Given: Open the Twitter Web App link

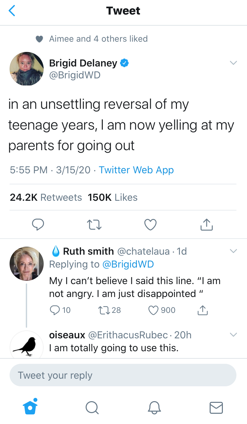Looking at the screenshot, I should [x=136, y=170].
